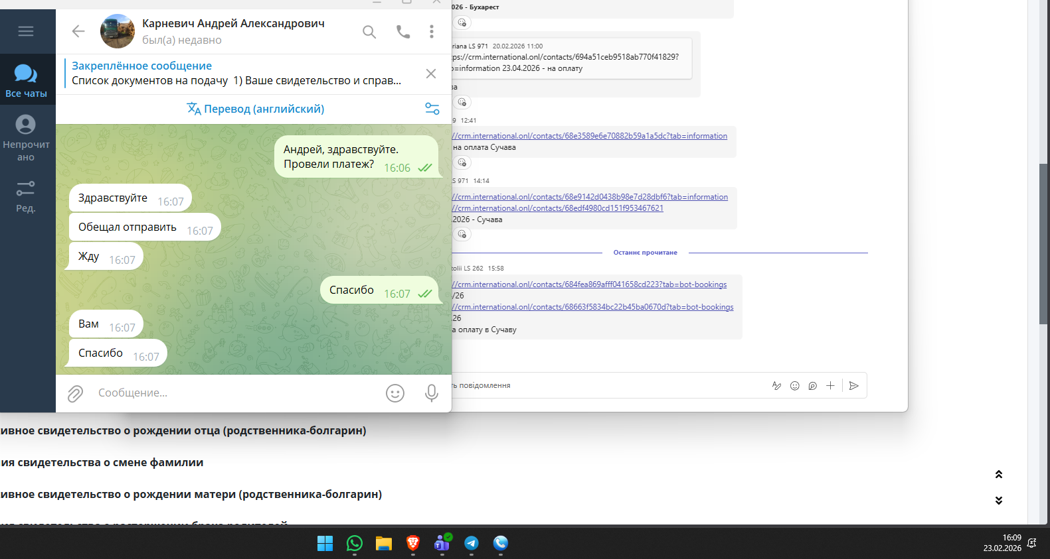Record a voice message with microphone
1050x559 pixels.
pyautogui.click(x=432, y=394)
